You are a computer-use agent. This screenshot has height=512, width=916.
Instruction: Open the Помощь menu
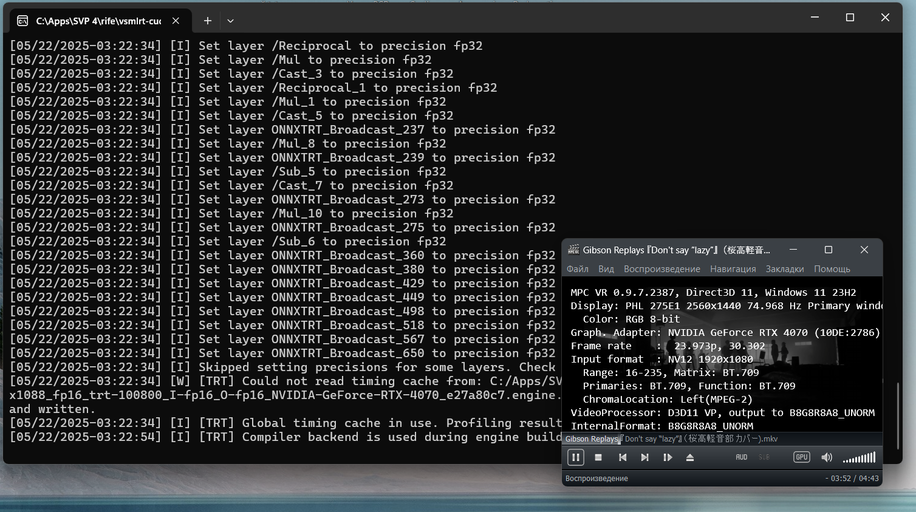(x=832, y=269)
